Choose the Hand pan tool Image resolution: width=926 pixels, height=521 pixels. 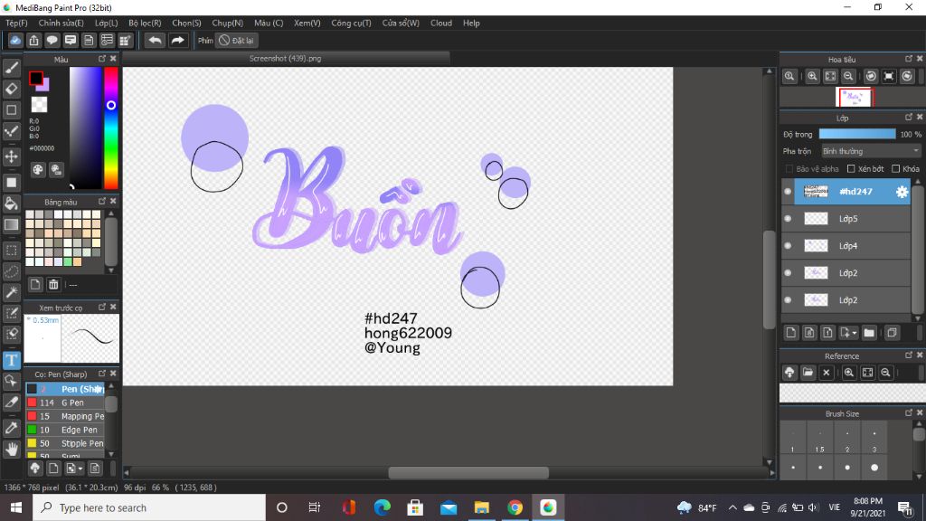tap(11, 450)
